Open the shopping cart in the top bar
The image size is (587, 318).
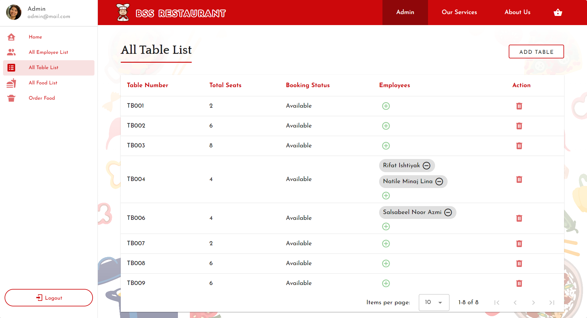558,12
